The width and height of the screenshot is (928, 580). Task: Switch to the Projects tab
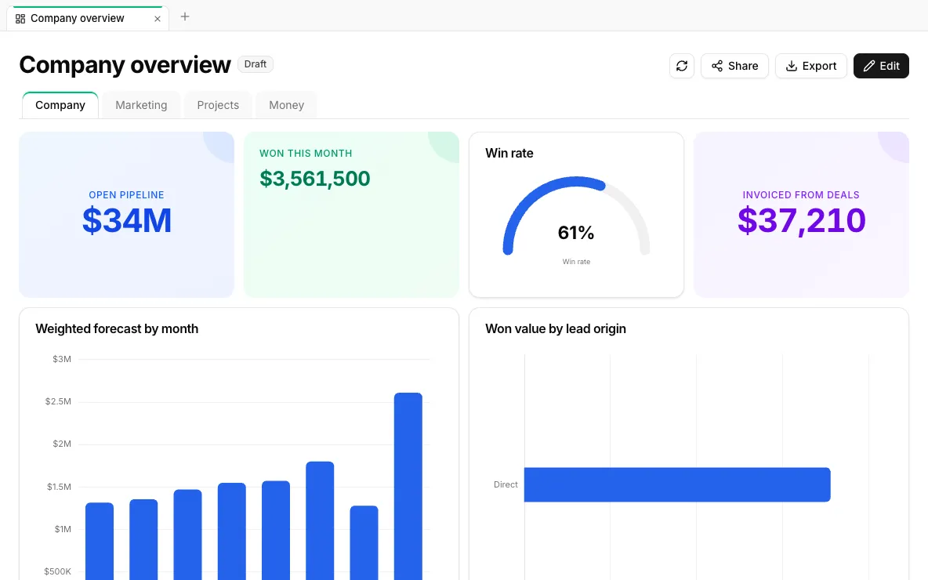218,105
